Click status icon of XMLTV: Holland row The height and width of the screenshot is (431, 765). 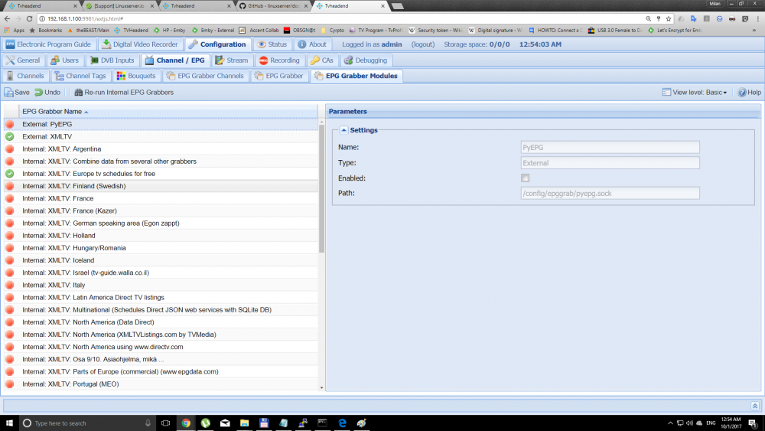click(10, 236)
